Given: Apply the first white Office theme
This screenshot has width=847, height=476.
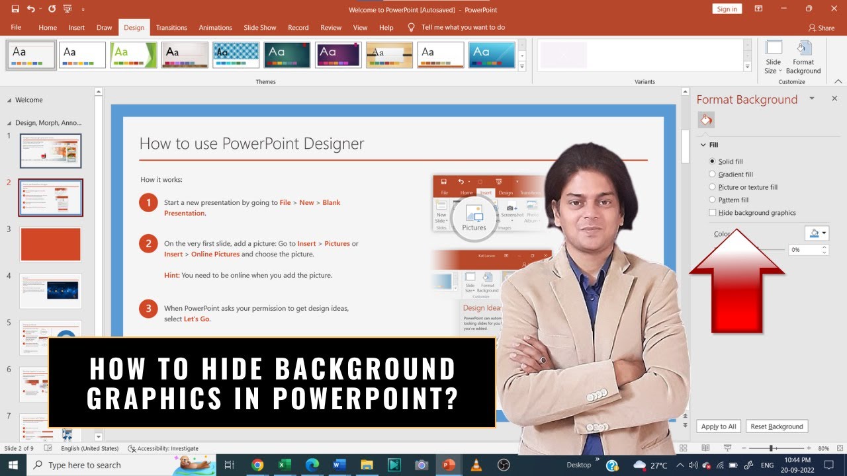Looking at the screenshot, I should [x=83, y=55].
